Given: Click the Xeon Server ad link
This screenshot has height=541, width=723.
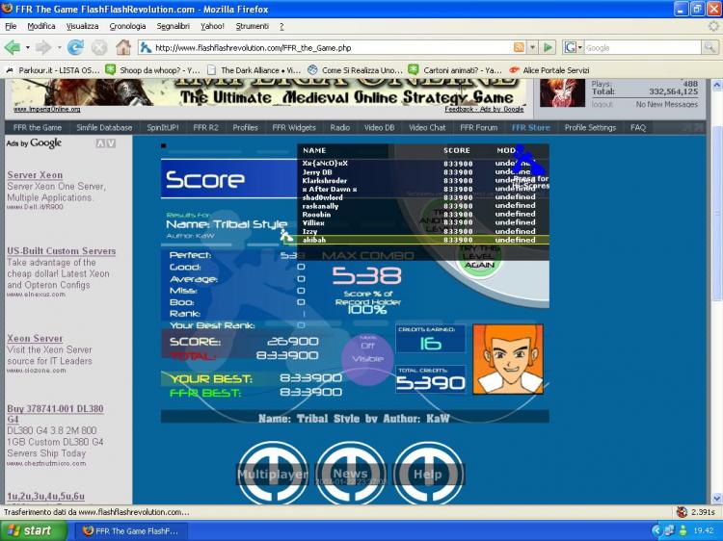Looking at the screenshot, I should coord(35,338).
